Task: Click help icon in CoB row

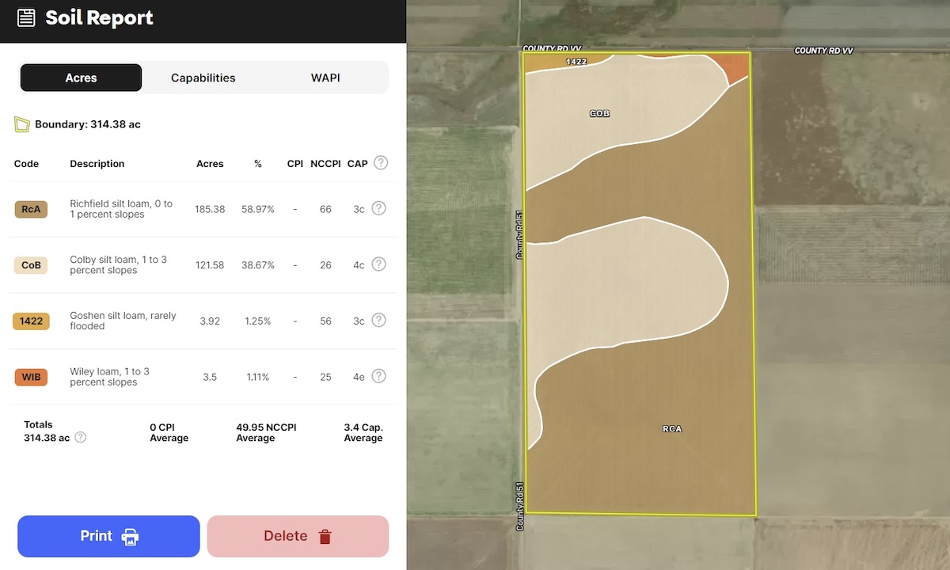Action: point(379,264)
